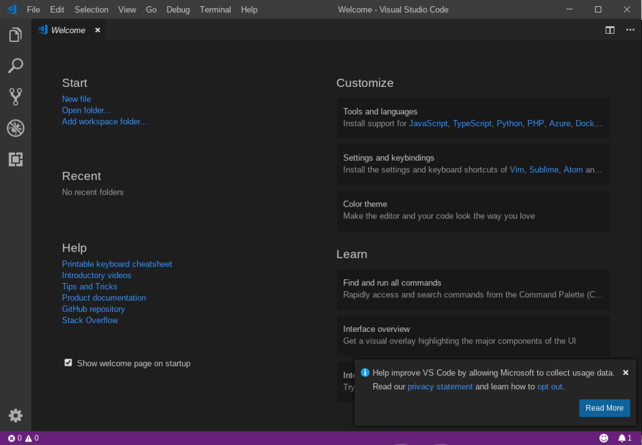Click the Atom keybindings link

click(573, 170)
